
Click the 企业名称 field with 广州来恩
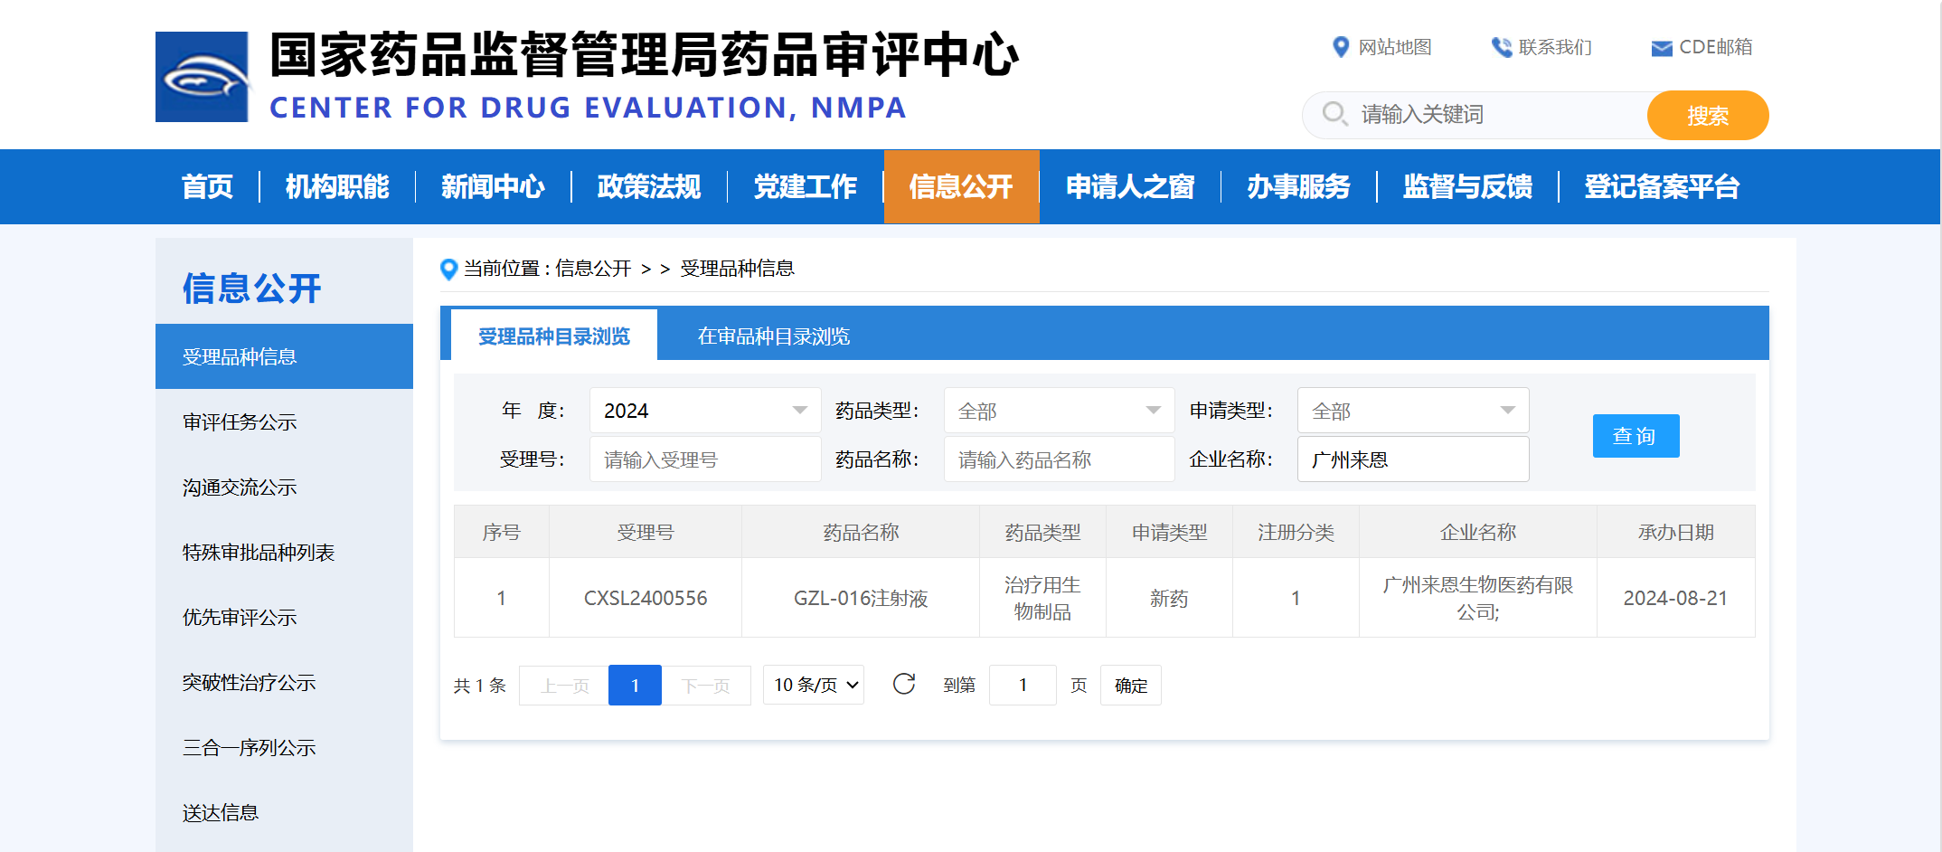[1413, 459]
